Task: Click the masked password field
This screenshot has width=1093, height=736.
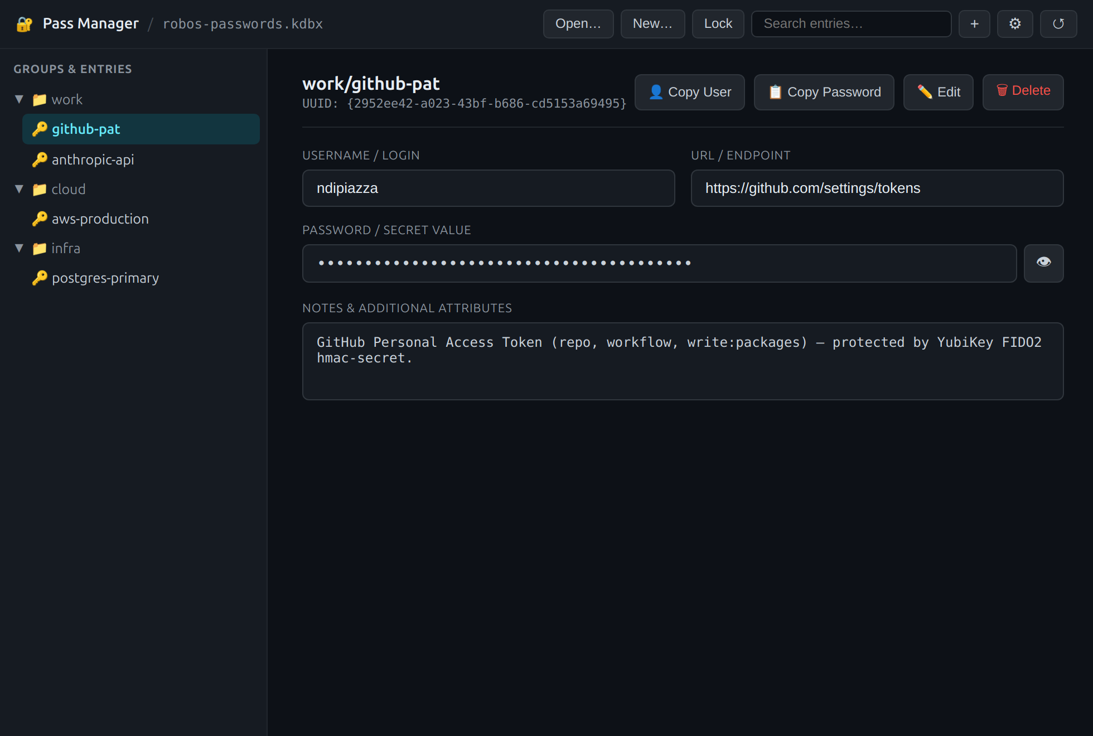Action: [660, 263]
